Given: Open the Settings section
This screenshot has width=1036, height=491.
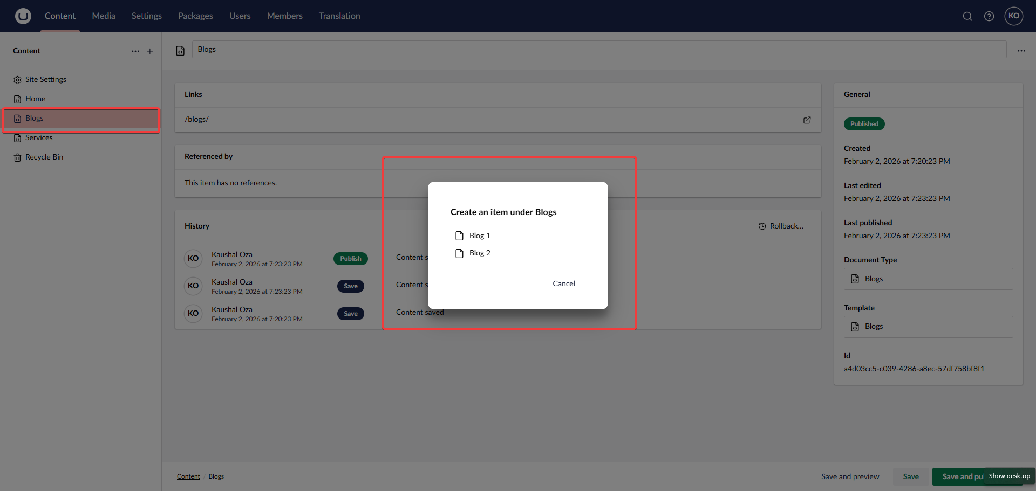Looking at the screenshot, I should (147, 16).
